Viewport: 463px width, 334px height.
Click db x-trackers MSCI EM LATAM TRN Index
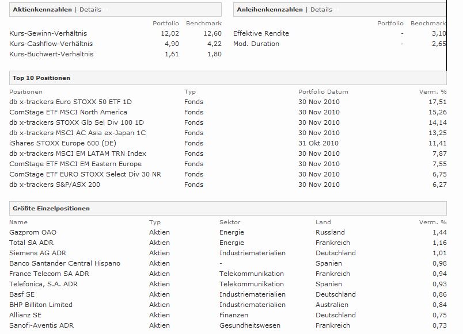coord(78,153)
